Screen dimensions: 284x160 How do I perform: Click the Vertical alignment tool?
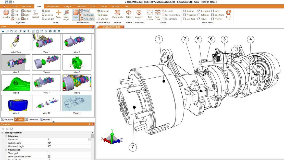coord(35,14)
